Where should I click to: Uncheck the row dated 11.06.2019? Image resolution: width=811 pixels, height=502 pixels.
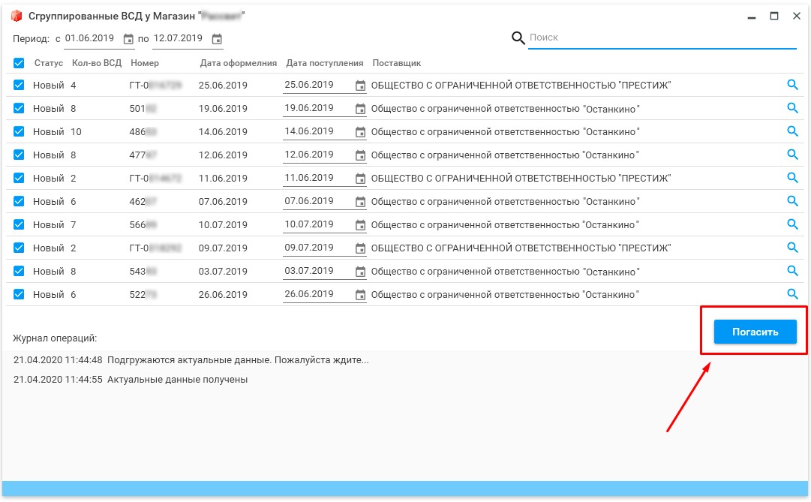[x=19, y=178]
